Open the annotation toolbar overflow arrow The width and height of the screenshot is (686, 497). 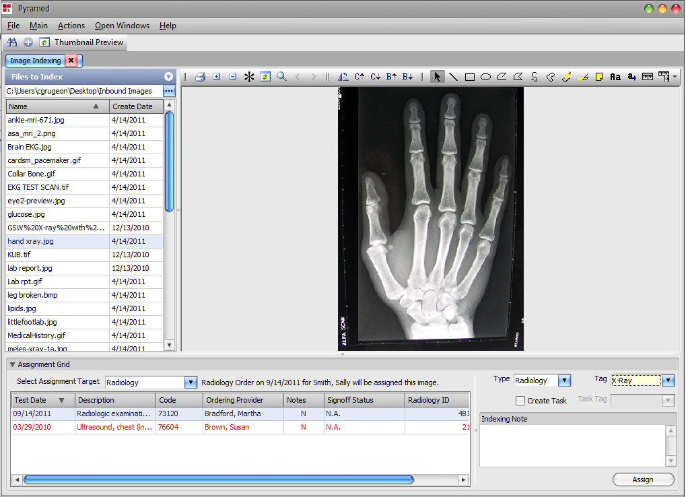pyautogui.click(x=675, y=77)
